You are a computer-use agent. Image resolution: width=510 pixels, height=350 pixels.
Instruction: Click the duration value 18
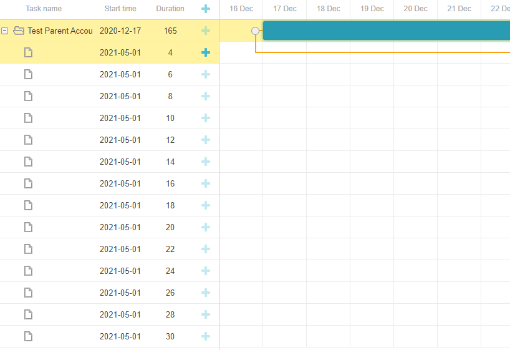tap(170, 205)
